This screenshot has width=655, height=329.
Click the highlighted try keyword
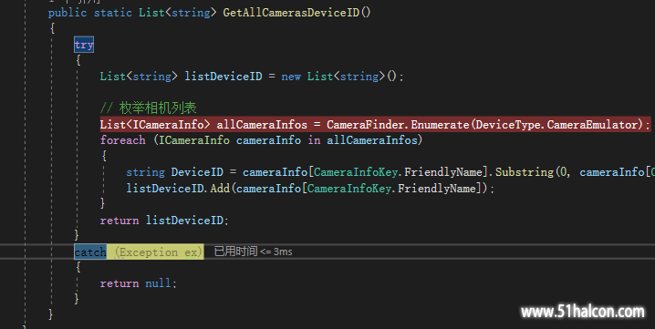coord(84,45)
